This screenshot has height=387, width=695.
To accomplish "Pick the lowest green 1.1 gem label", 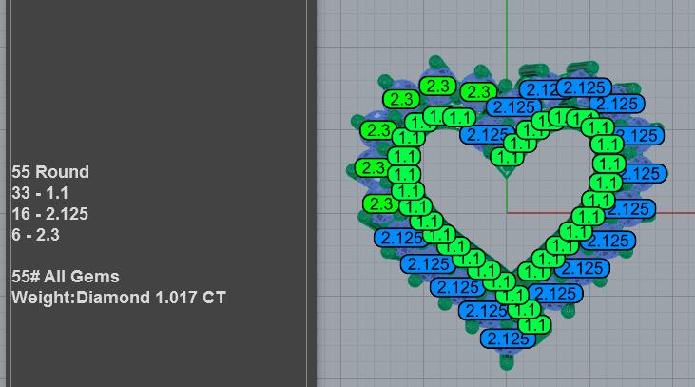I will pyautogui.click(x=534, y=325).
